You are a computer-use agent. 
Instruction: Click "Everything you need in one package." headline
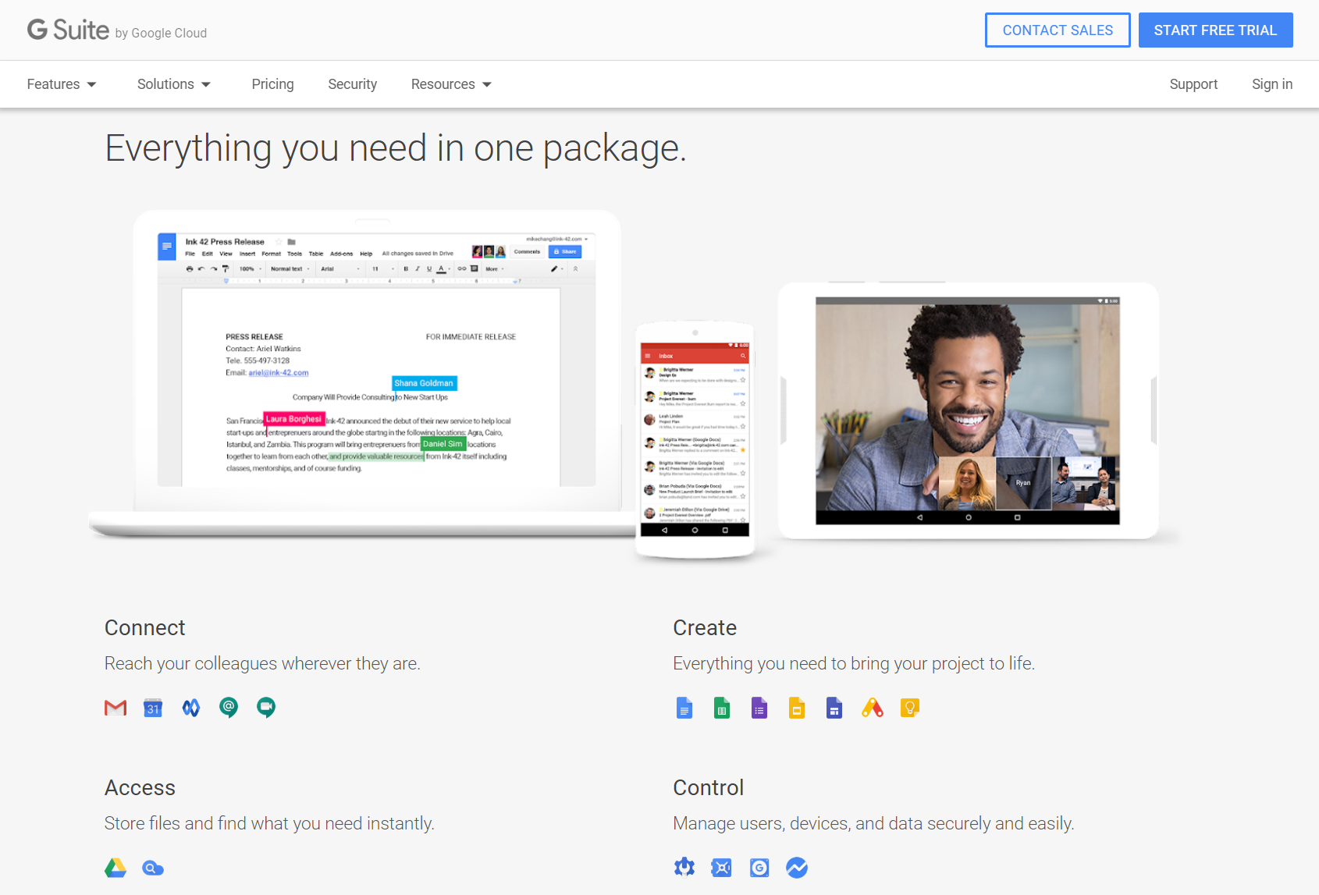pyautogui.click(x=396, y=148)
